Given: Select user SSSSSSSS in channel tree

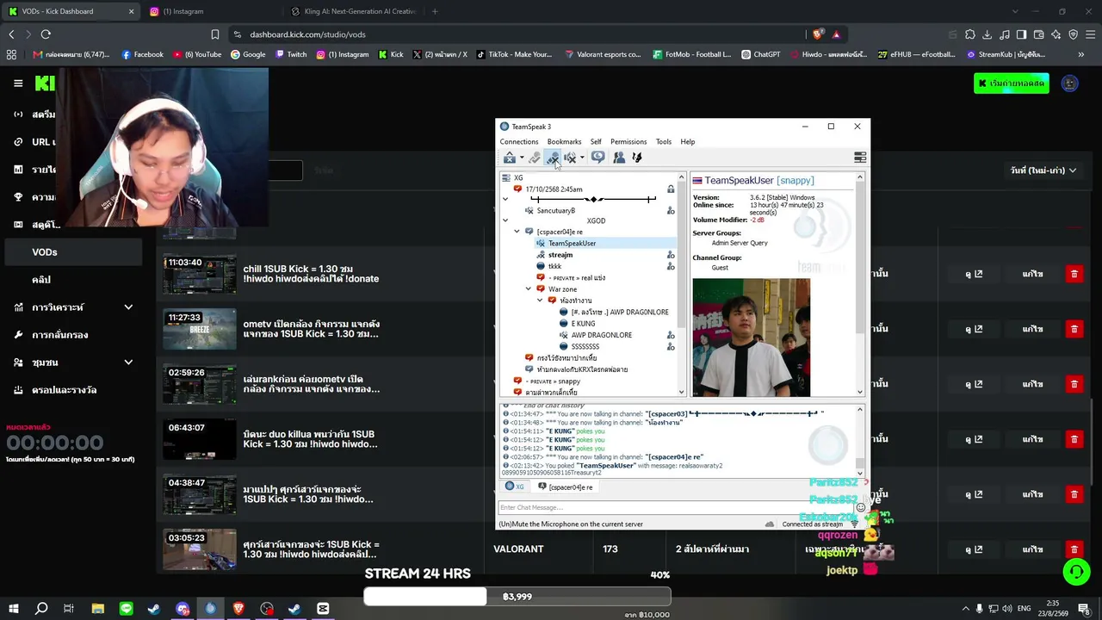Looking at the screenshot, I should (585, 347).
